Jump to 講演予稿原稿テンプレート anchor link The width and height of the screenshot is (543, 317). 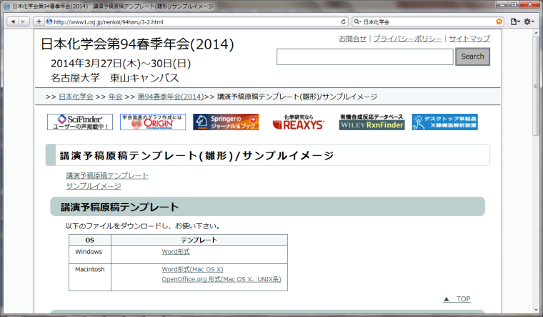click(107, 176)
